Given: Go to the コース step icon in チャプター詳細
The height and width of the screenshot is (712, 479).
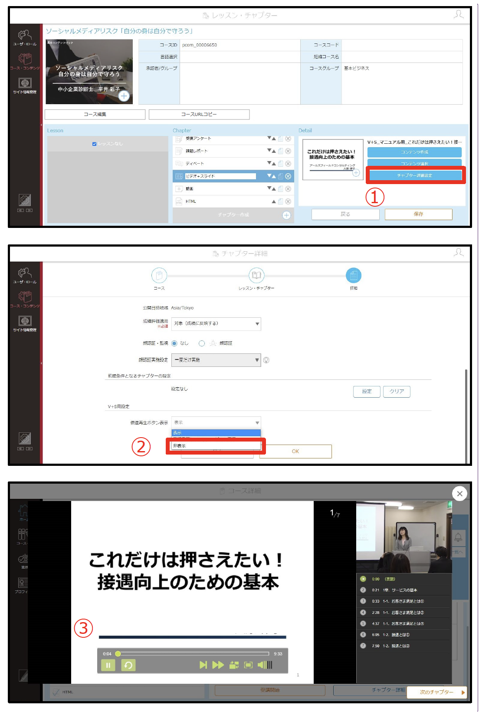Looking at the screenshot, I should pos(159,275).
